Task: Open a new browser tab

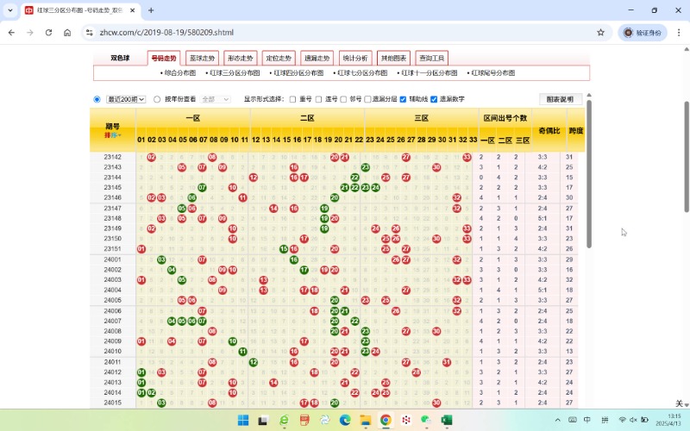Action: click(151, 10)
